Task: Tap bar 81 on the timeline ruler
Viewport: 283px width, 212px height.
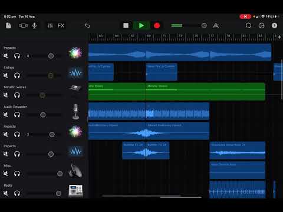Action: [244, 36]
